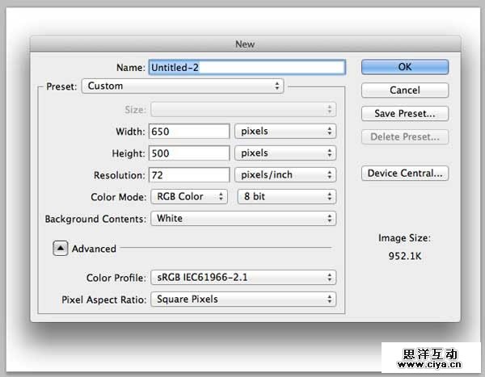This screenshot has height=377, width=485.
Task: Collapse the Advanced section disclosure triangle
Action: [61, 249]
